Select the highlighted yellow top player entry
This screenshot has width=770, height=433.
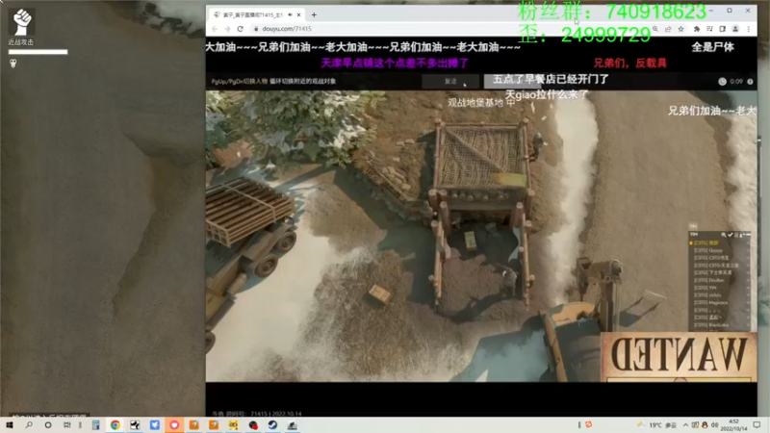719,242
